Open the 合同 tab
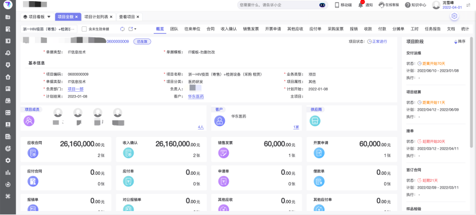Image resolution: width=476 pixels, height=215 pixels. pos(210,29)
